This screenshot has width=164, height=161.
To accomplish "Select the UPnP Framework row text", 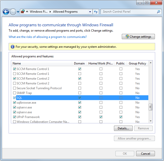I will 28,117.
